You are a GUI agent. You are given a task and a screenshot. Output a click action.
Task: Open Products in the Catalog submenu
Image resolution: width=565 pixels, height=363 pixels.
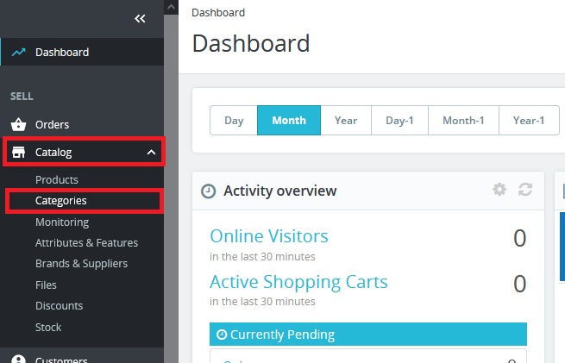point(57,179)
